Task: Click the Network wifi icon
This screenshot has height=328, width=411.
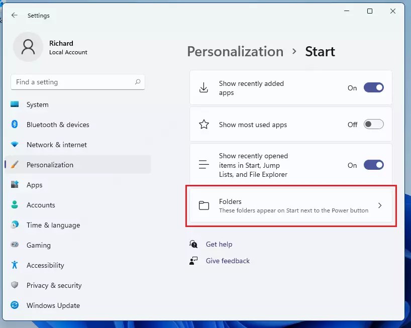Action: (15, 144)
